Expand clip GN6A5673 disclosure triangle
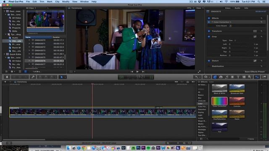 pos(29,50)
